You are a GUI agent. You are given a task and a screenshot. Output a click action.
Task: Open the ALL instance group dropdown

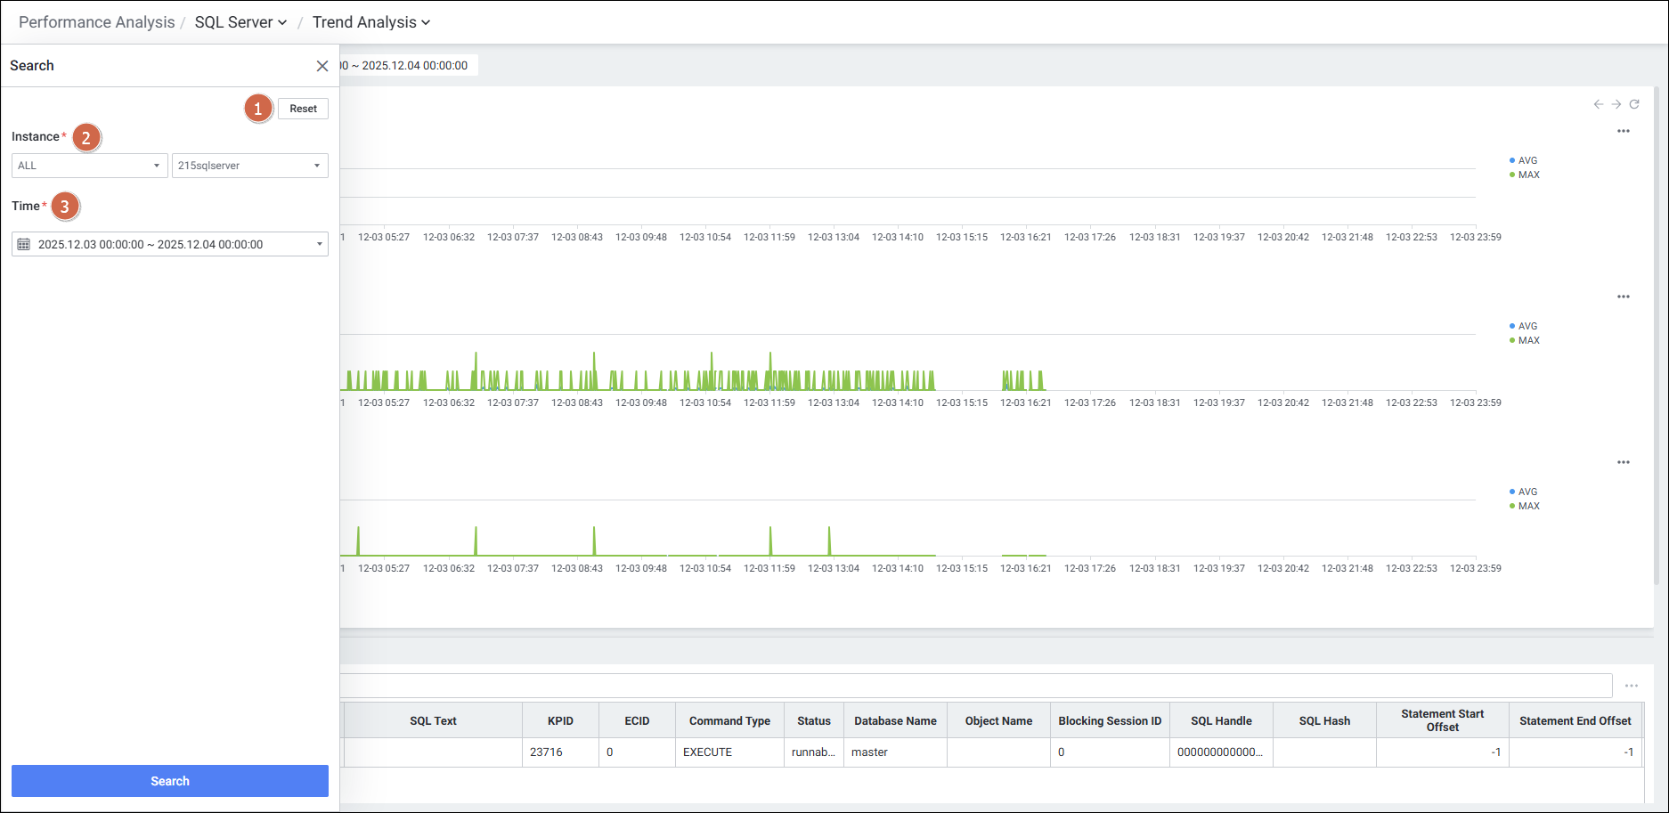point(89,166)
